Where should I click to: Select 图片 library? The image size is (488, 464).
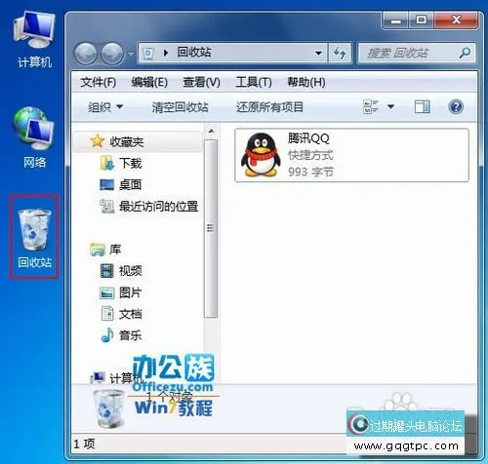click(x=130, y=292)
